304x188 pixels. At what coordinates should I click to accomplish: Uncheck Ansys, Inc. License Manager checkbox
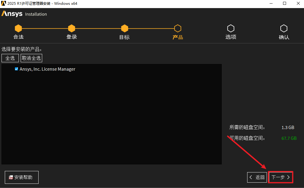pyautogui.click(x=16, y=69)
